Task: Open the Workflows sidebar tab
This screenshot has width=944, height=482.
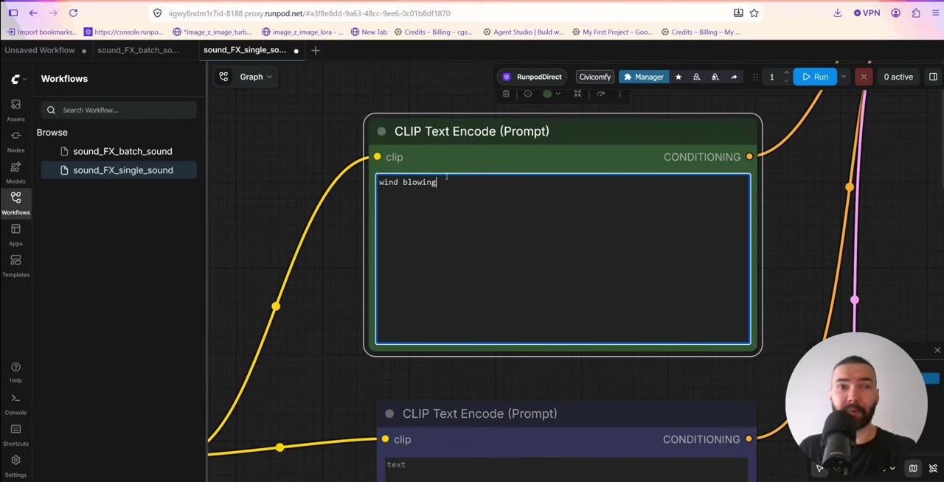Action: point(15,203)
